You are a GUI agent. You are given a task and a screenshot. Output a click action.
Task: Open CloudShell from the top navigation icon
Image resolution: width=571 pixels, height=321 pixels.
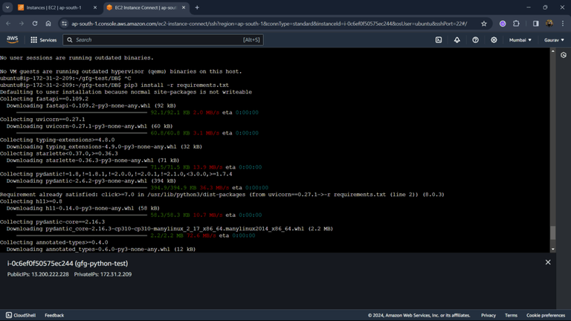[439, 40]
